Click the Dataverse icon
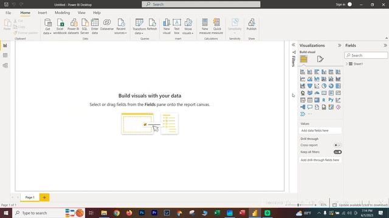The height and width of the screenshot is (218, 389). tap(107, 25)
